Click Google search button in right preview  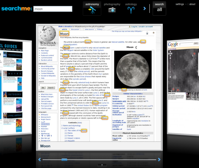point(196,43)
